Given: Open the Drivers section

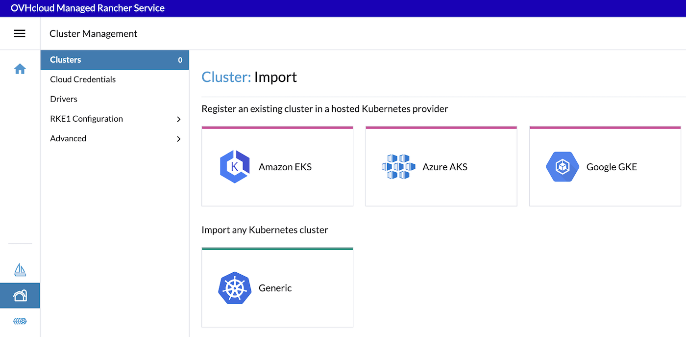Looking at the screenshot, I should (63, 99).
